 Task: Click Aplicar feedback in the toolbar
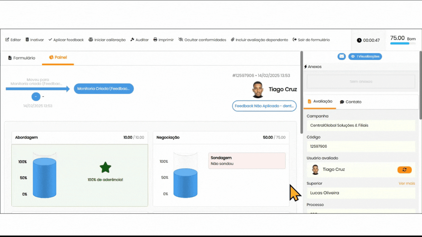66,40
